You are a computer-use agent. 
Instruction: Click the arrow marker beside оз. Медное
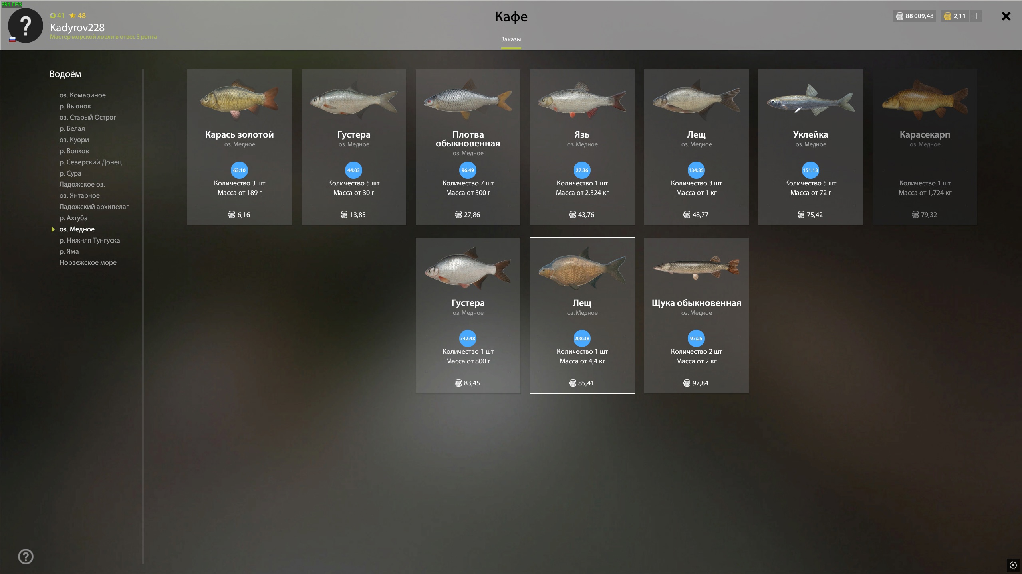pos(53,229)
